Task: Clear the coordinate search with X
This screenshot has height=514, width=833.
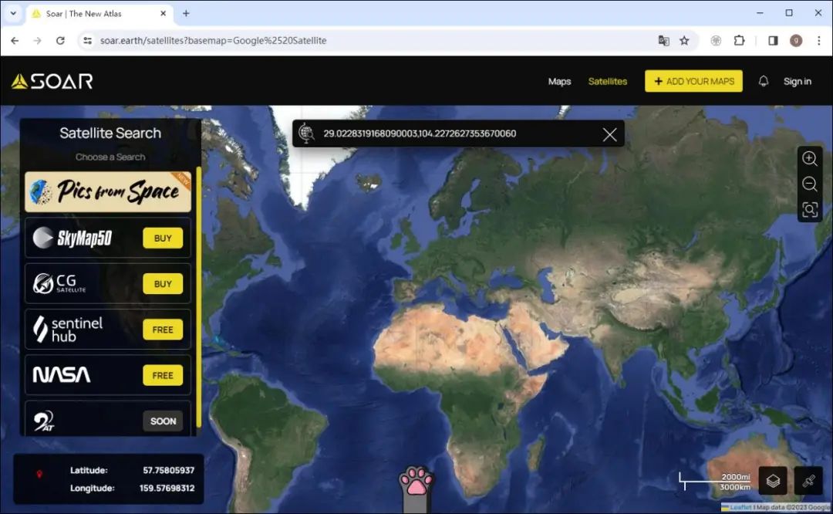Action: click(610, 134)
